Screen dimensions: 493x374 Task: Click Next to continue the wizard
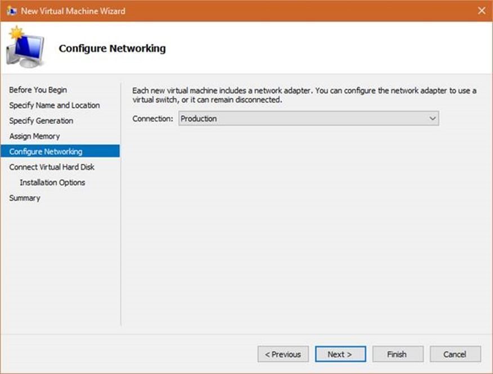(x=340, y=354)
